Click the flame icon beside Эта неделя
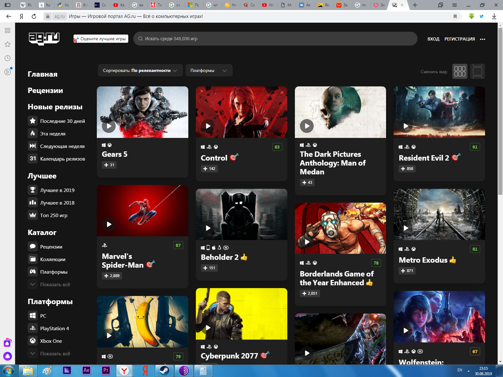Image resolution: width=503 pixels, height=377 pixels. coord(33,133)
